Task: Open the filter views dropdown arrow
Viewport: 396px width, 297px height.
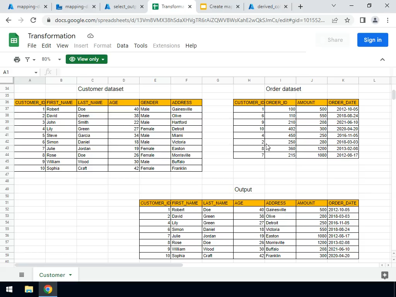Action: point(34,60)
